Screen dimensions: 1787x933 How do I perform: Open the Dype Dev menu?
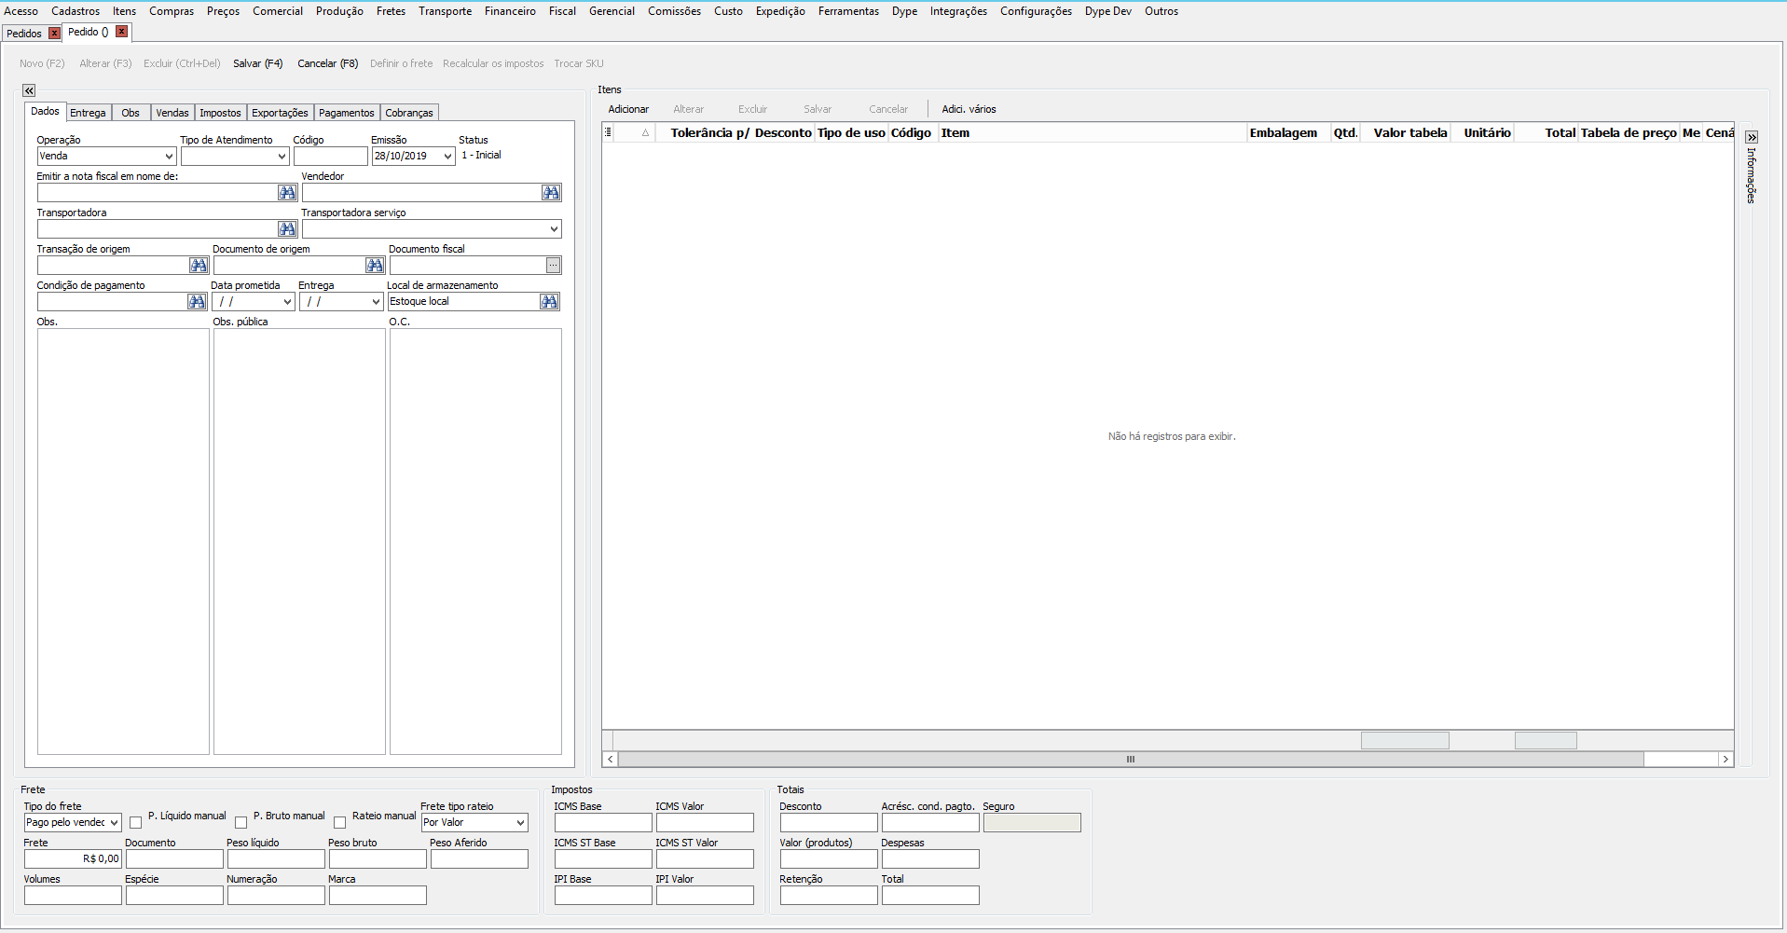click(1107, 11)
